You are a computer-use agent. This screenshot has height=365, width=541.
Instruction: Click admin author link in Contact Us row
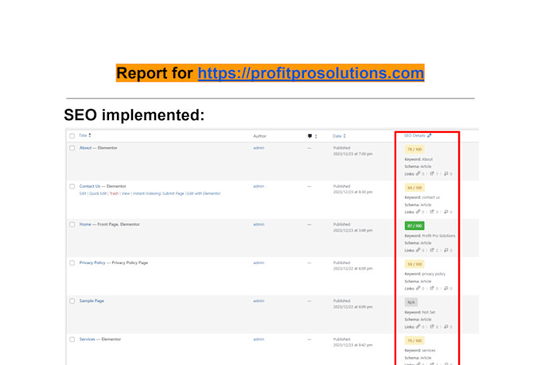(x=259, y=186)
